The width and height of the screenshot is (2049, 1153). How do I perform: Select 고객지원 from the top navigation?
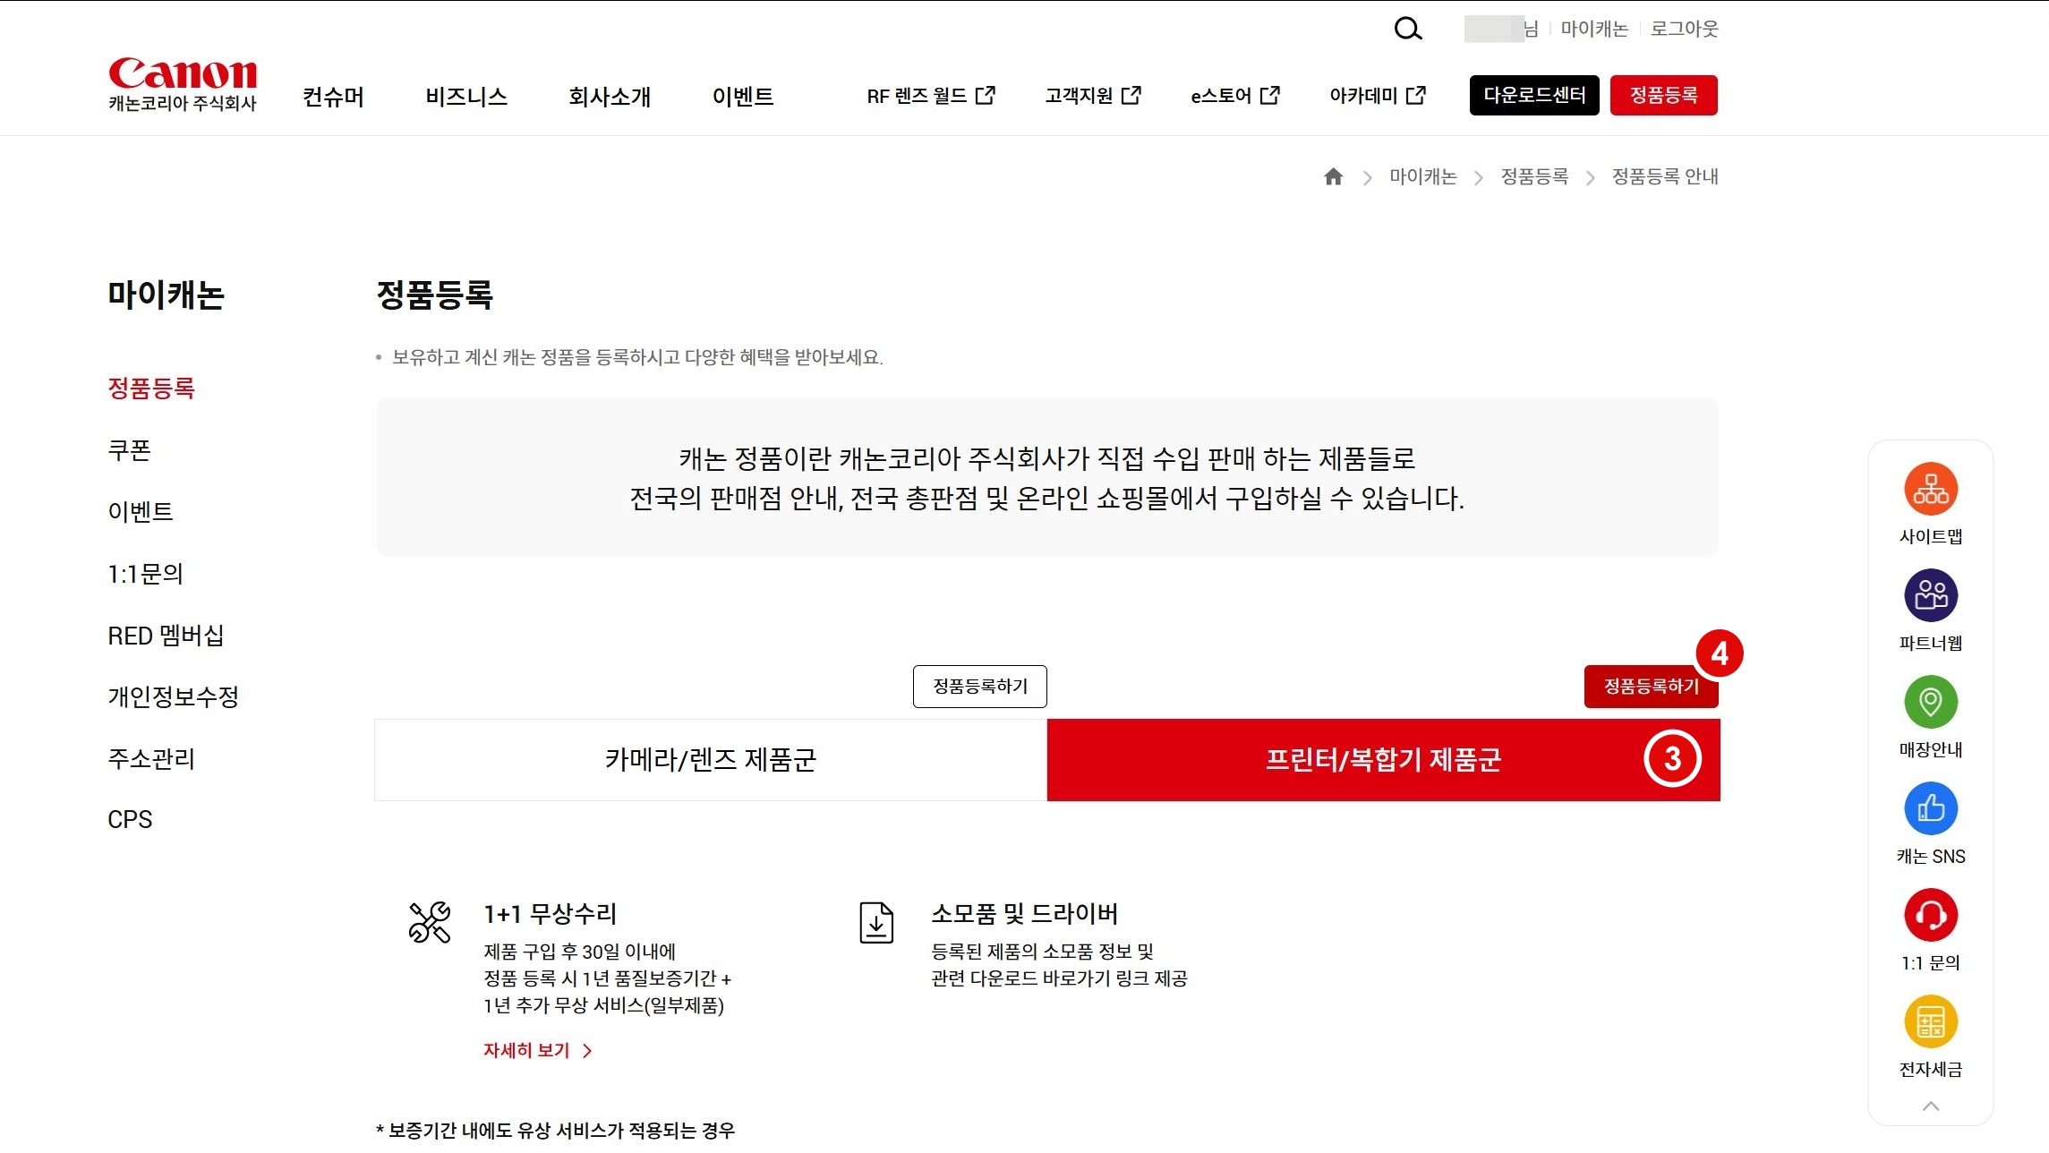1080,94
